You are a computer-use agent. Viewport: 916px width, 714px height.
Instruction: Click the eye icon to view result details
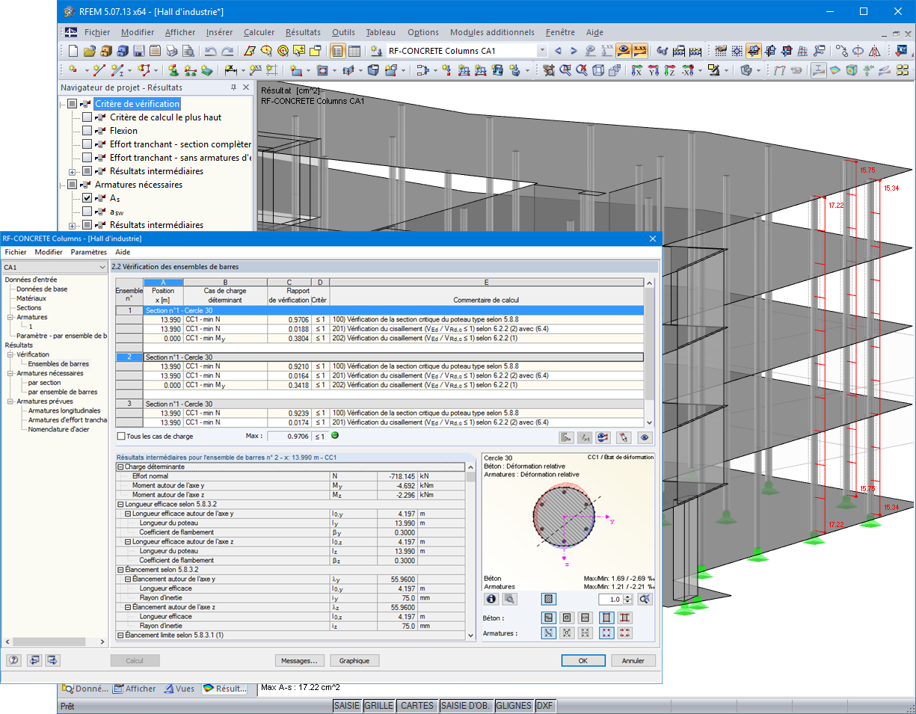[x=645, y=437]
